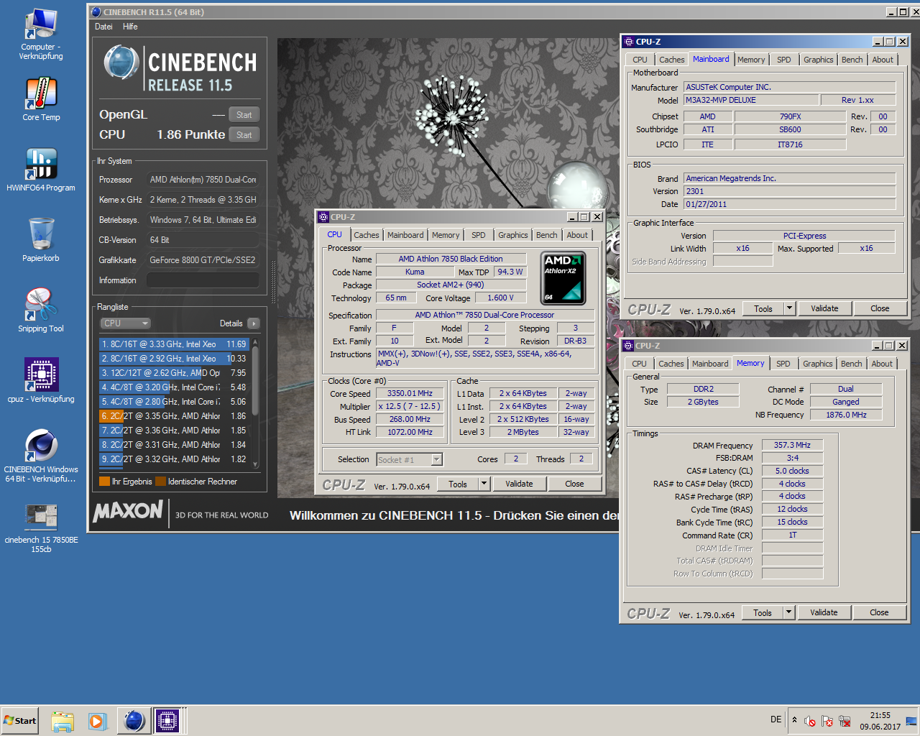Viewport: 920px width, 736px height.
Task: Launch Core Temp from the desktop
Action: coord(41,99)
